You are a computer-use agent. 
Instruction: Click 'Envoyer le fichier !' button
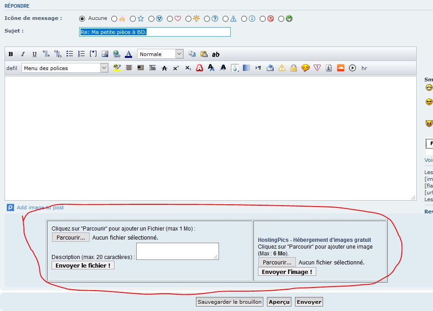83,265
